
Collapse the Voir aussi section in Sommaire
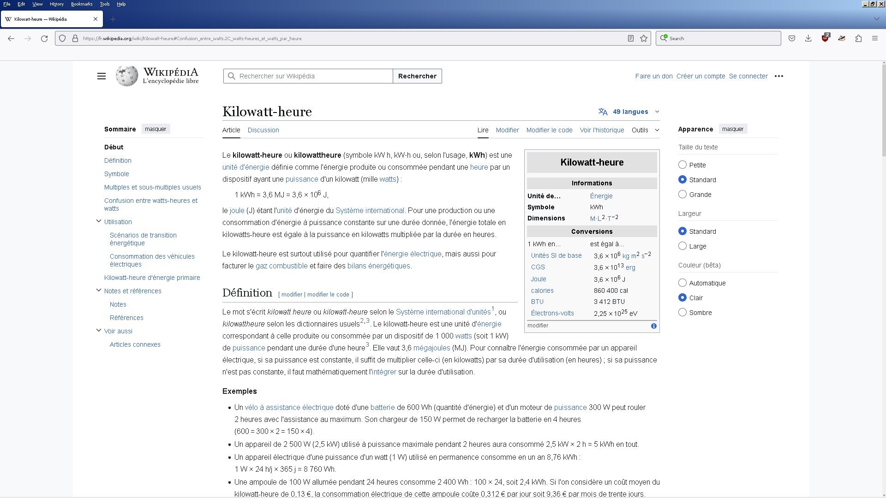point(98,331)
